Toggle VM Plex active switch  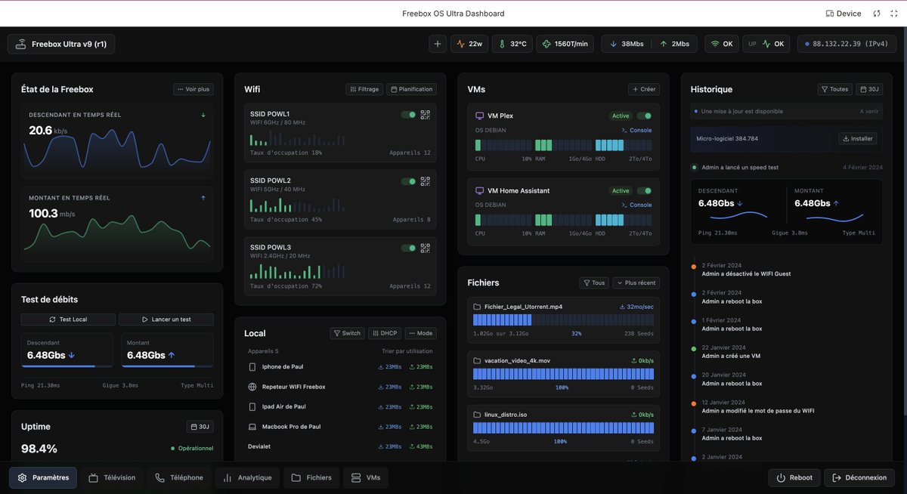[x=644, y=116]
